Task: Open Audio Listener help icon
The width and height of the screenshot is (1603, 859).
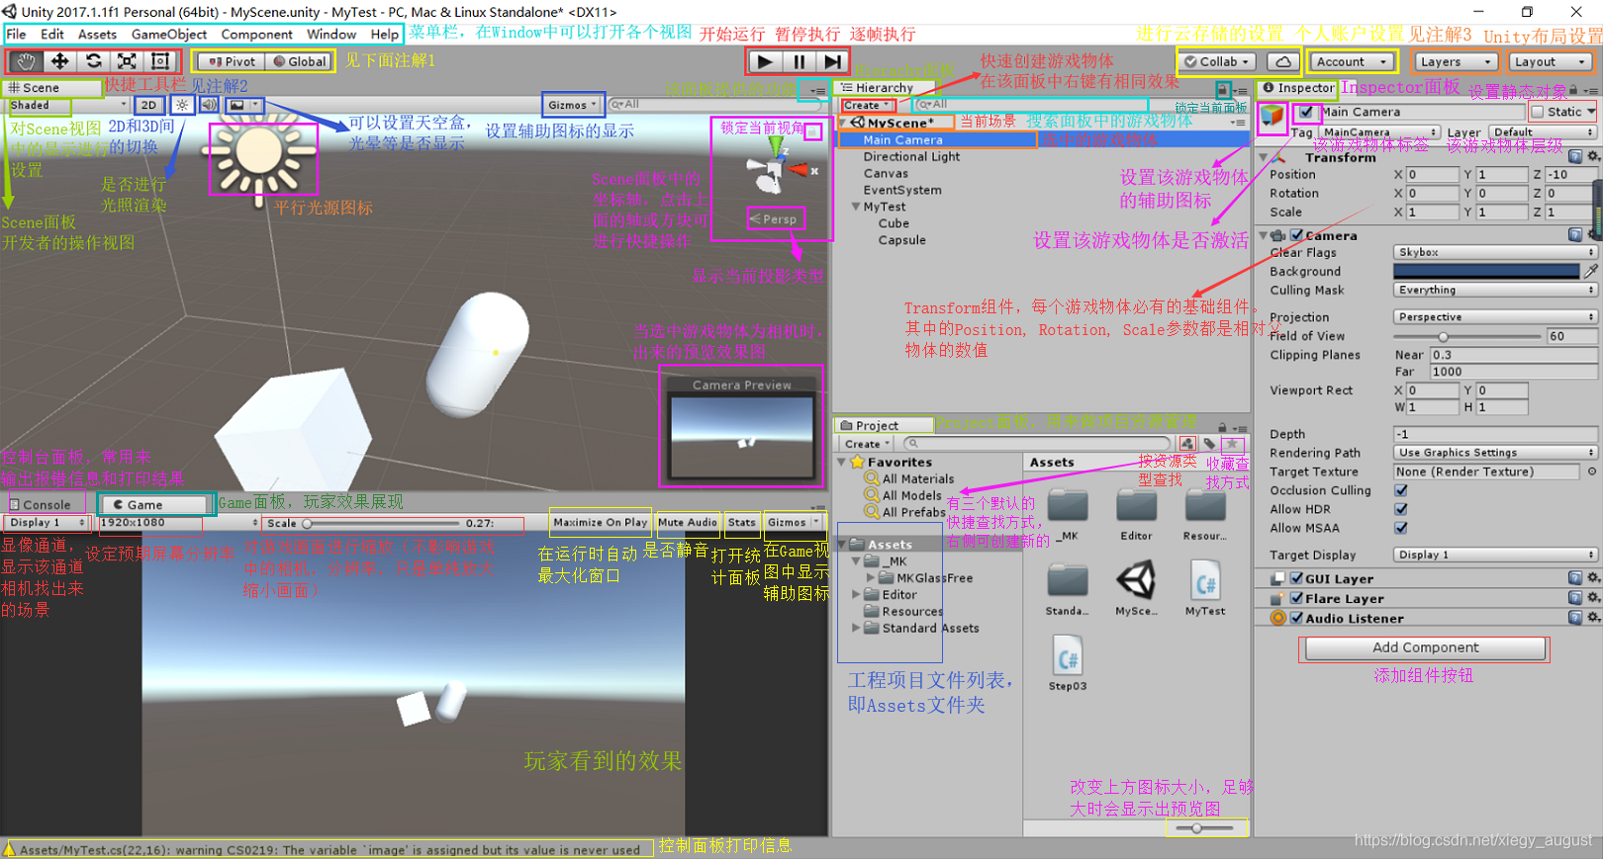Action: [1575, 618]
